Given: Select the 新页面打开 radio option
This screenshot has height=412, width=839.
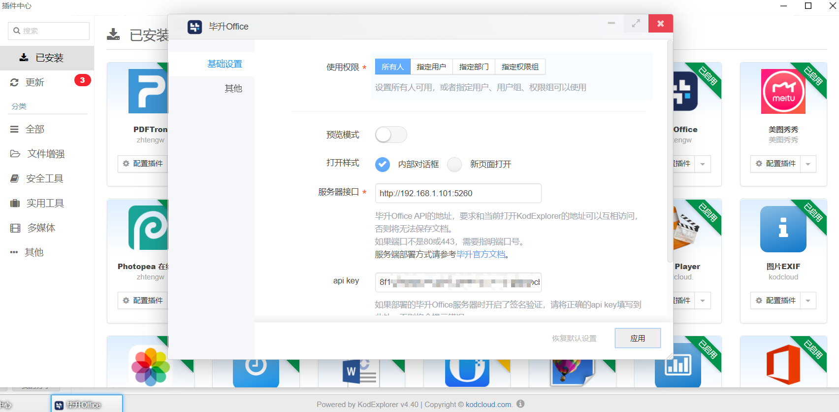Looking at the screenshot, I should tap(454, 165).
